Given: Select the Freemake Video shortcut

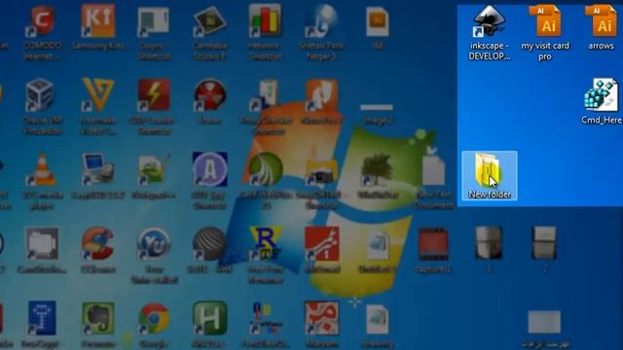Looking at the screenshot, I should (x=98, y=106).
